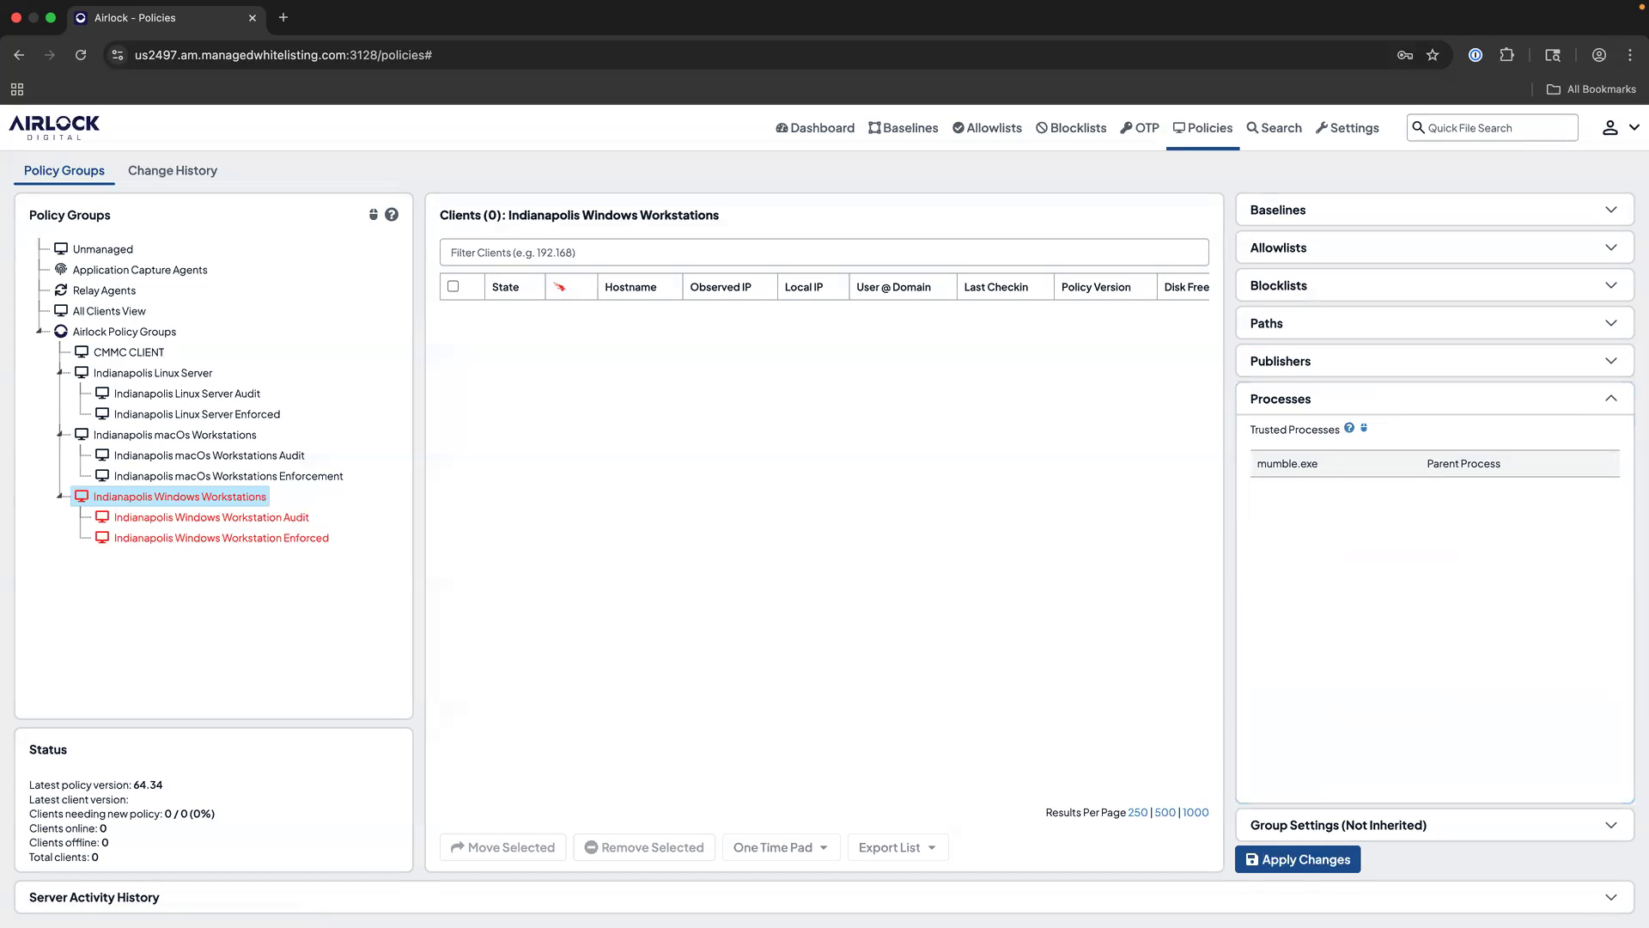The height and width of the screenshot is (928, 1649).
Task: Set results per page to 500
Action: 1165,812
